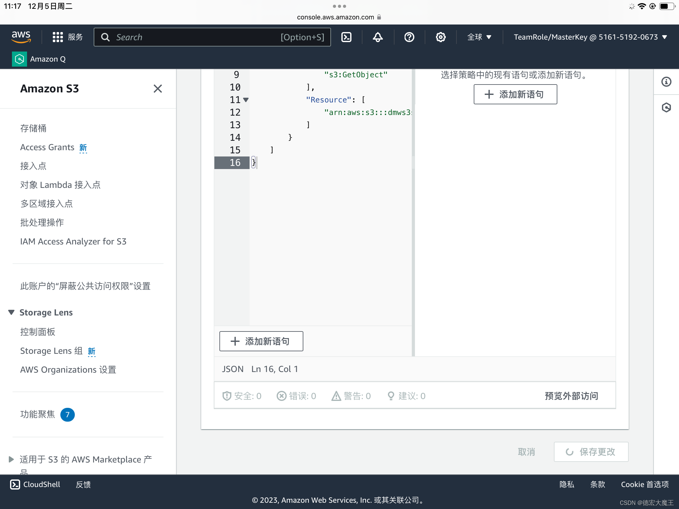Open the help question mark menu
This screenshot has width=679, height=509.
click(x=409, y=37)
